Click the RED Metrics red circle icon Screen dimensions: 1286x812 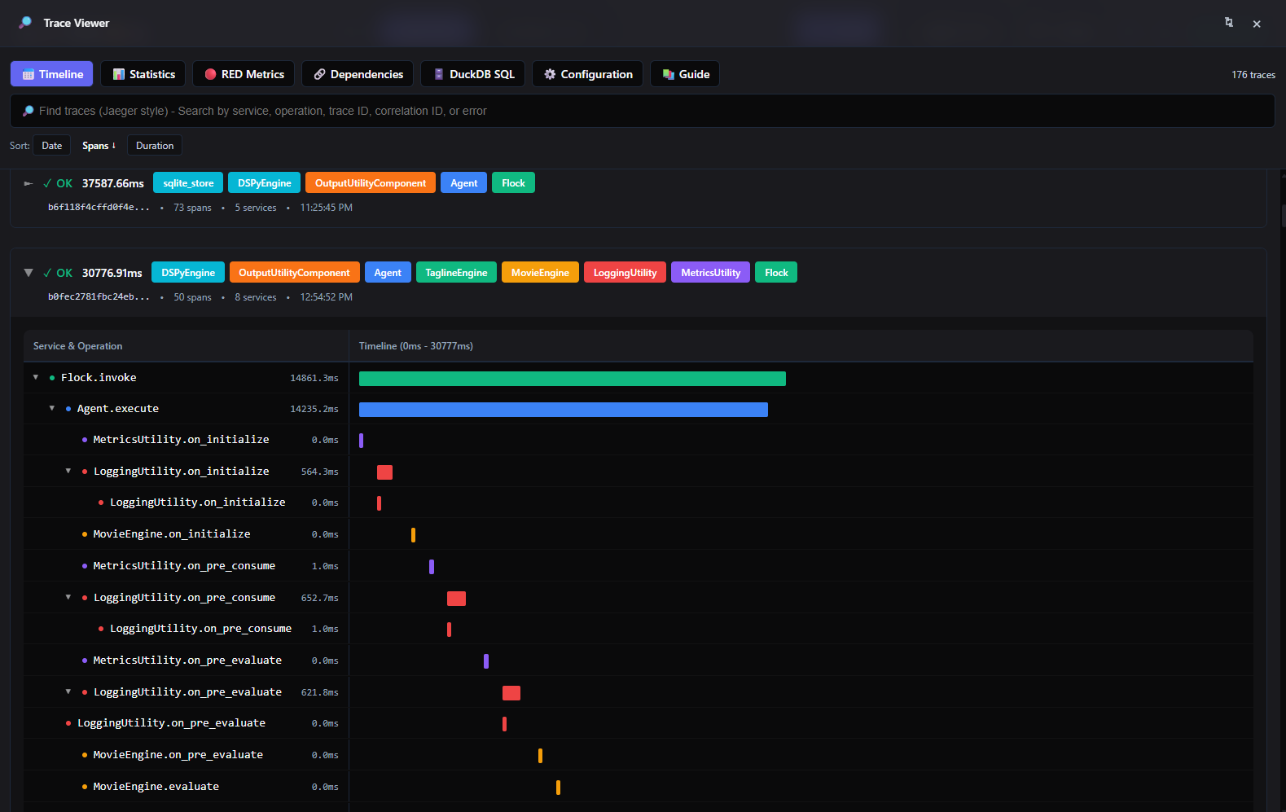210,74
